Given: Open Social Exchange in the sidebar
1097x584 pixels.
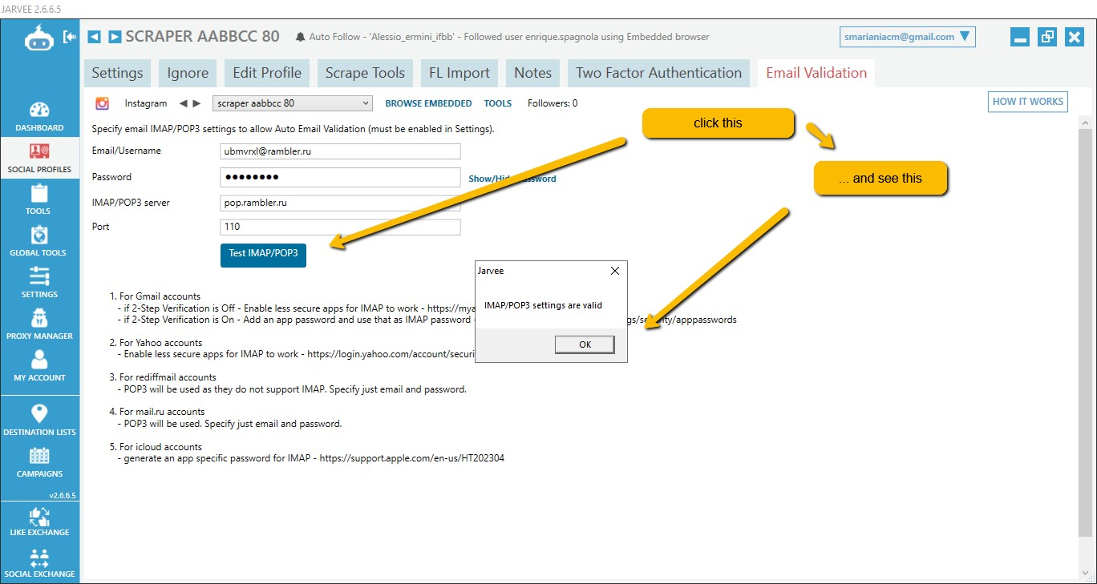Looking at the screenshot, I should pos(39,562).
